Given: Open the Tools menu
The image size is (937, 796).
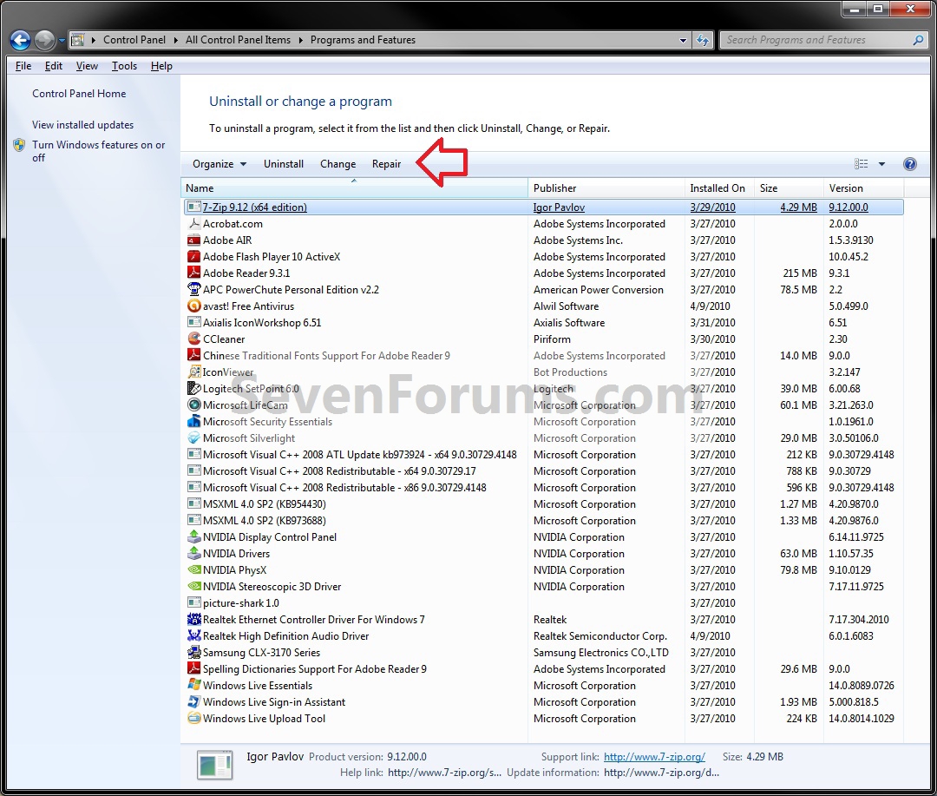Looking at the screenshot, I should coord(124,65).
